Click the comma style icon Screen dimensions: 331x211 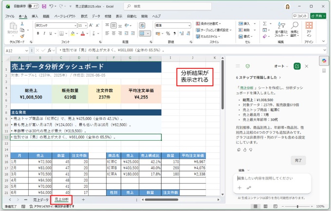coord(174,33)
